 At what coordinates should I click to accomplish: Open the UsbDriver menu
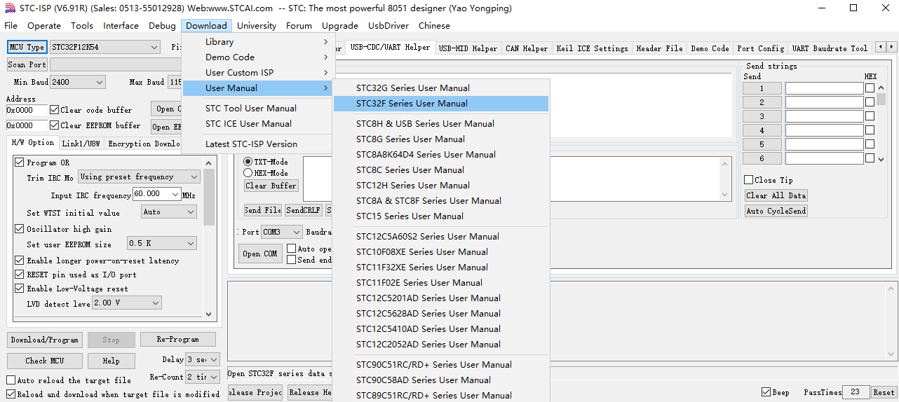[x=388, y=26]
